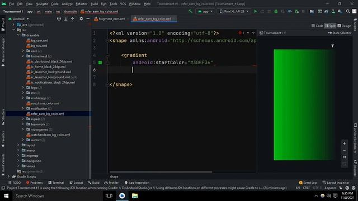Viewport: 358px width, 201px height.
Task: Click the Sync Project with Gradle icon
Action: click(x=326, y=11)
